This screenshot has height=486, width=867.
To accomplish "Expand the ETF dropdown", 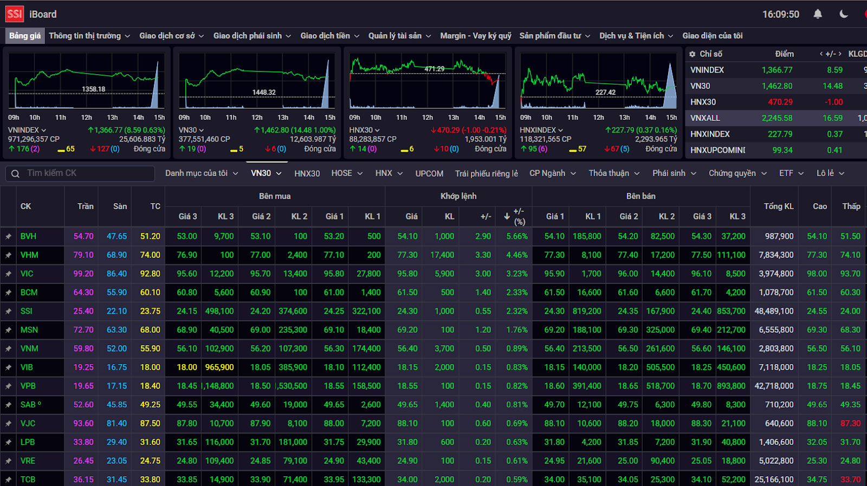I will click(791, 173).
